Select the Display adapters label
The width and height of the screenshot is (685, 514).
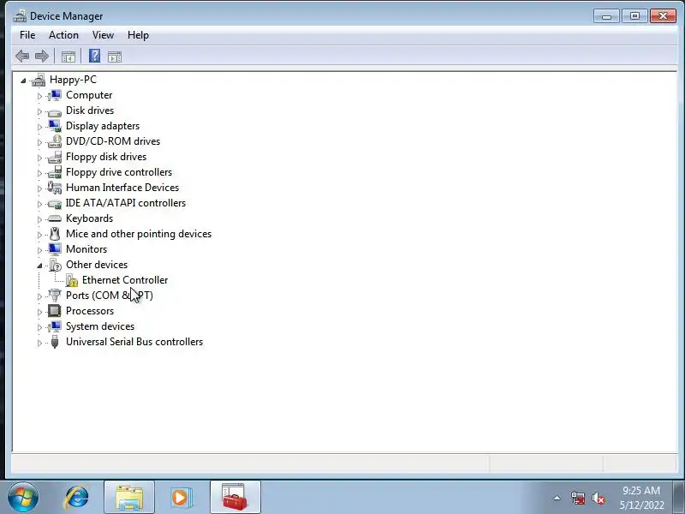click(x=103, y=126)
